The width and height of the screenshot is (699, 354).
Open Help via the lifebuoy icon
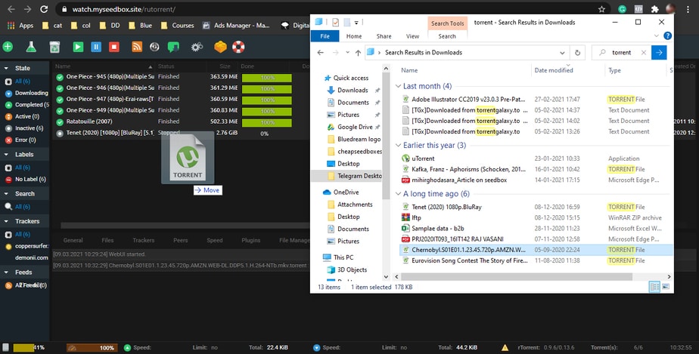238,47
